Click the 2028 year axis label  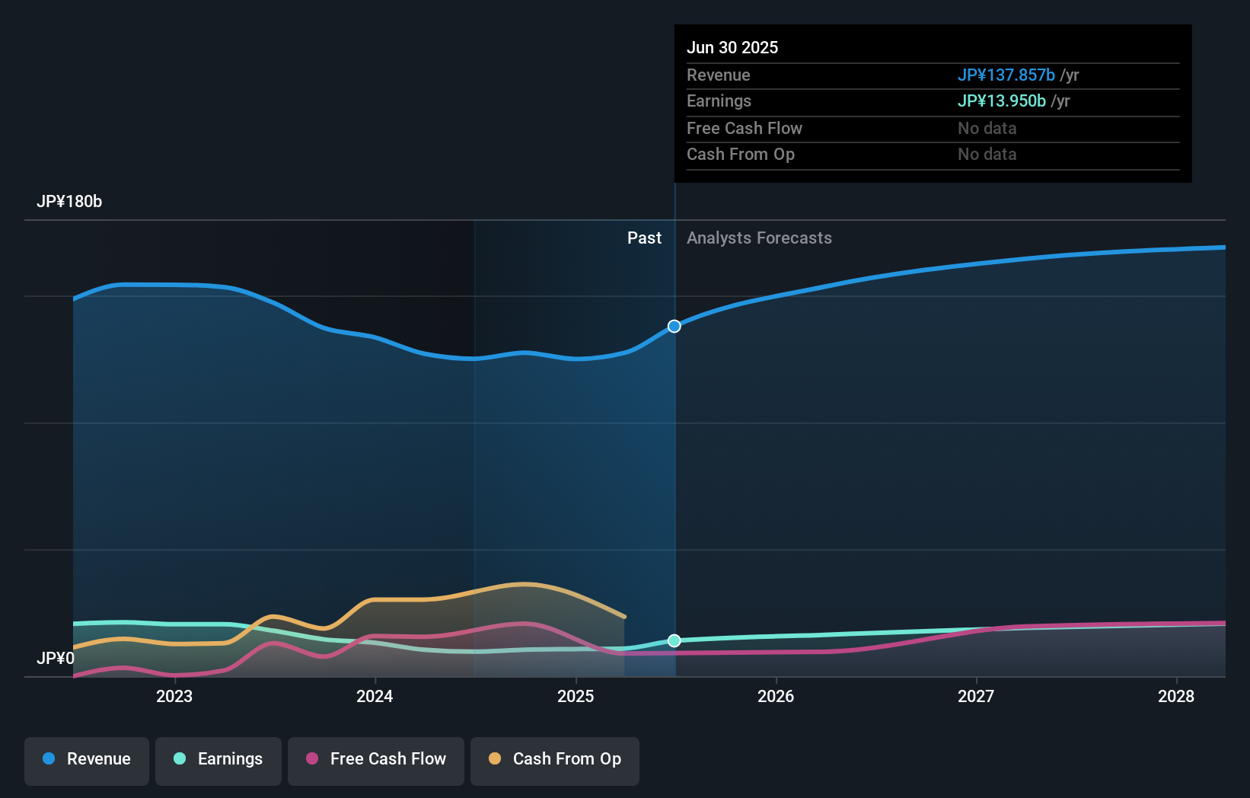click(1176, 696)
